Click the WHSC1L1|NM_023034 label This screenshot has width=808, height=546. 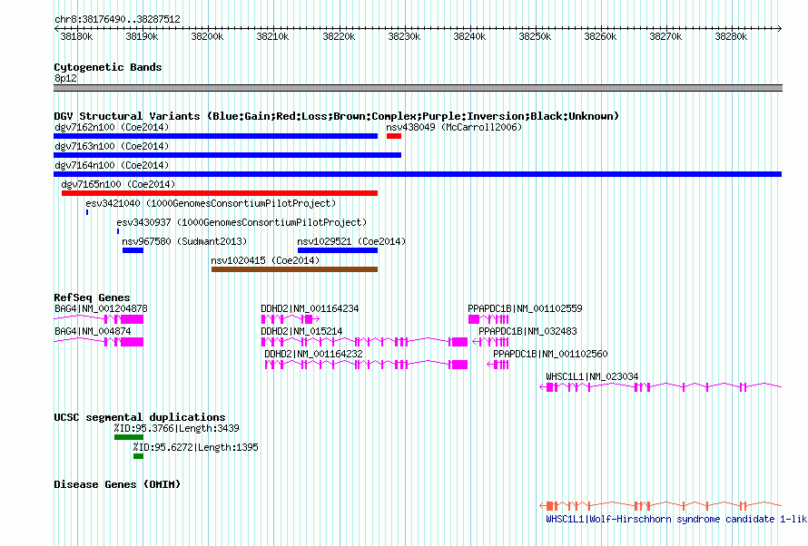592,376
